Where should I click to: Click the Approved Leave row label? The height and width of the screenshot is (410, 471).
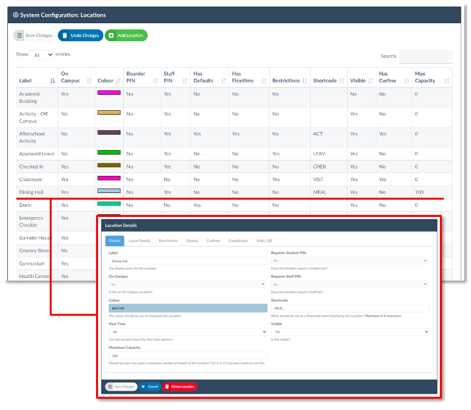[36, 154]
